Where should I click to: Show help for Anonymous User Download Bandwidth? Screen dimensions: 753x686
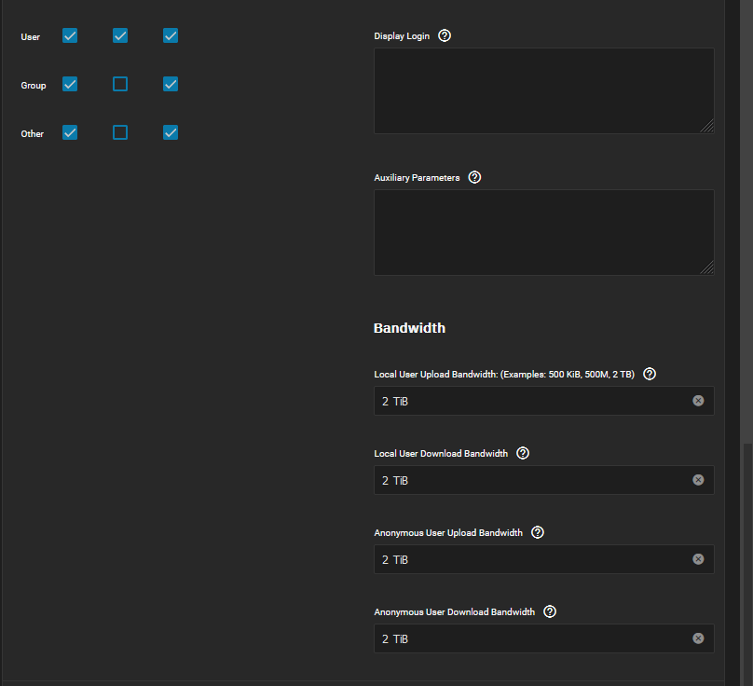pos(550,611)
